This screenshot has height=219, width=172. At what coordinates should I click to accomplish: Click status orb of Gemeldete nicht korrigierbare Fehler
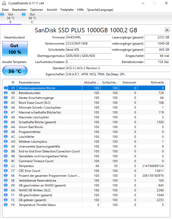[x=6, y=156]
